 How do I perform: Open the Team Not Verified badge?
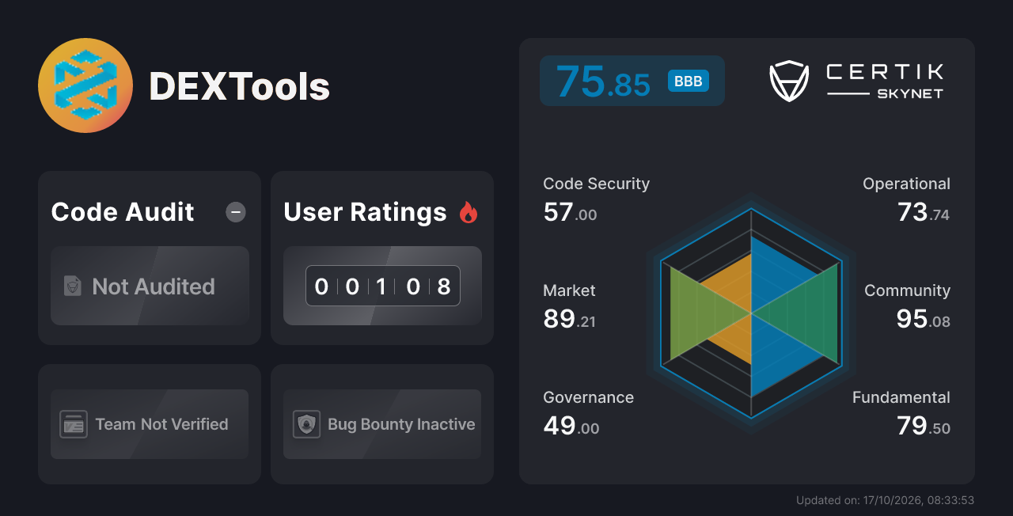click(150, 424)
